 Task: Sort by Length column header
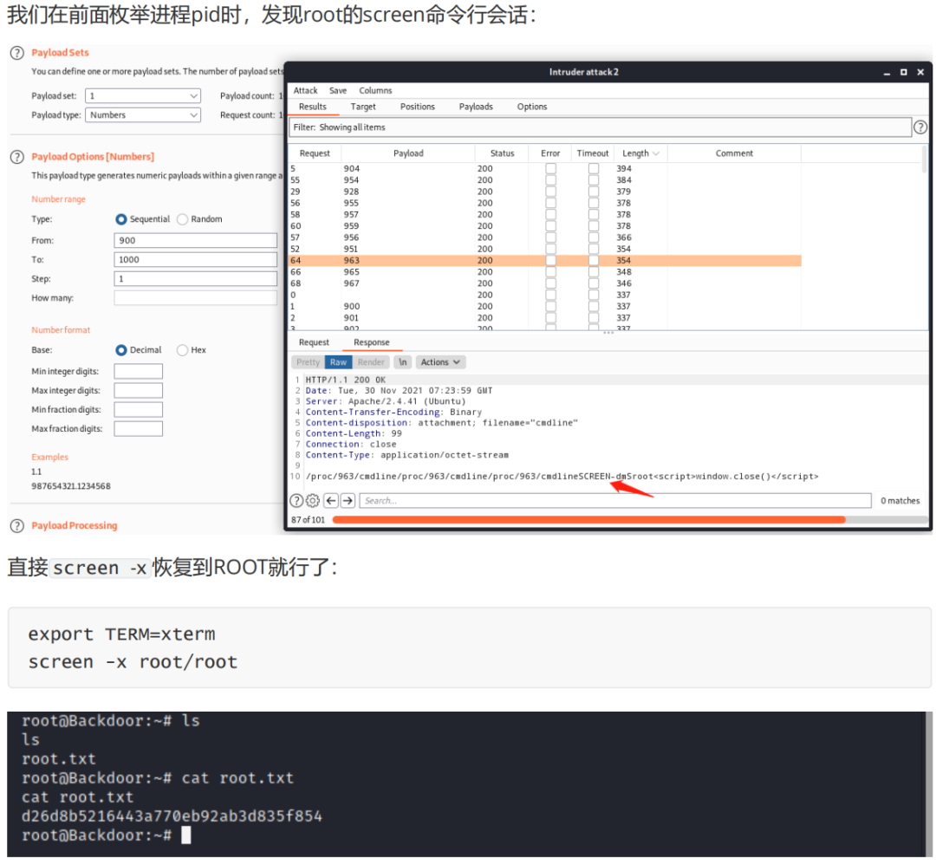click(640, 153)
